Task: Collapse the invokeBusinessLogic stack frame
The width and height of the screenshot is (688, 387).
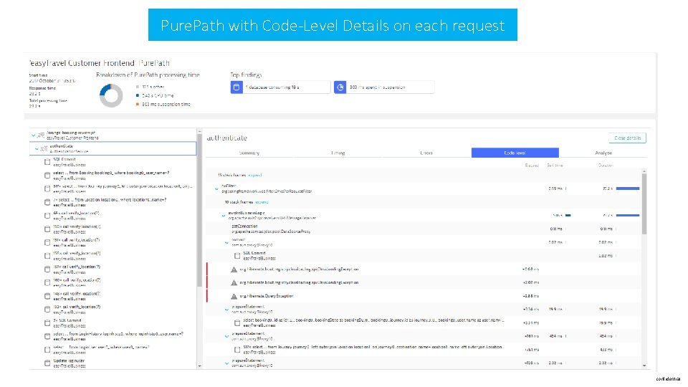Action: point(223,216)
